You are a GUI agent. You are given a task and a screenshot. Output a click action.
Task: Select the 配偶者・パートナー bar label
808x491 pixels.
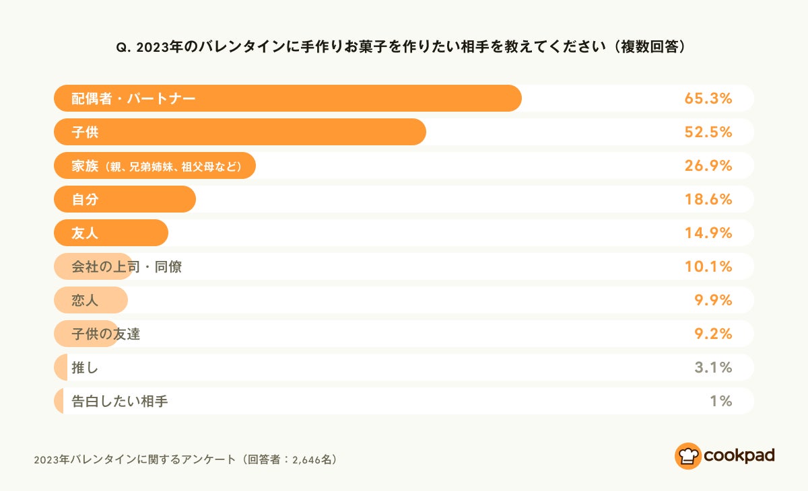point(133,99)
